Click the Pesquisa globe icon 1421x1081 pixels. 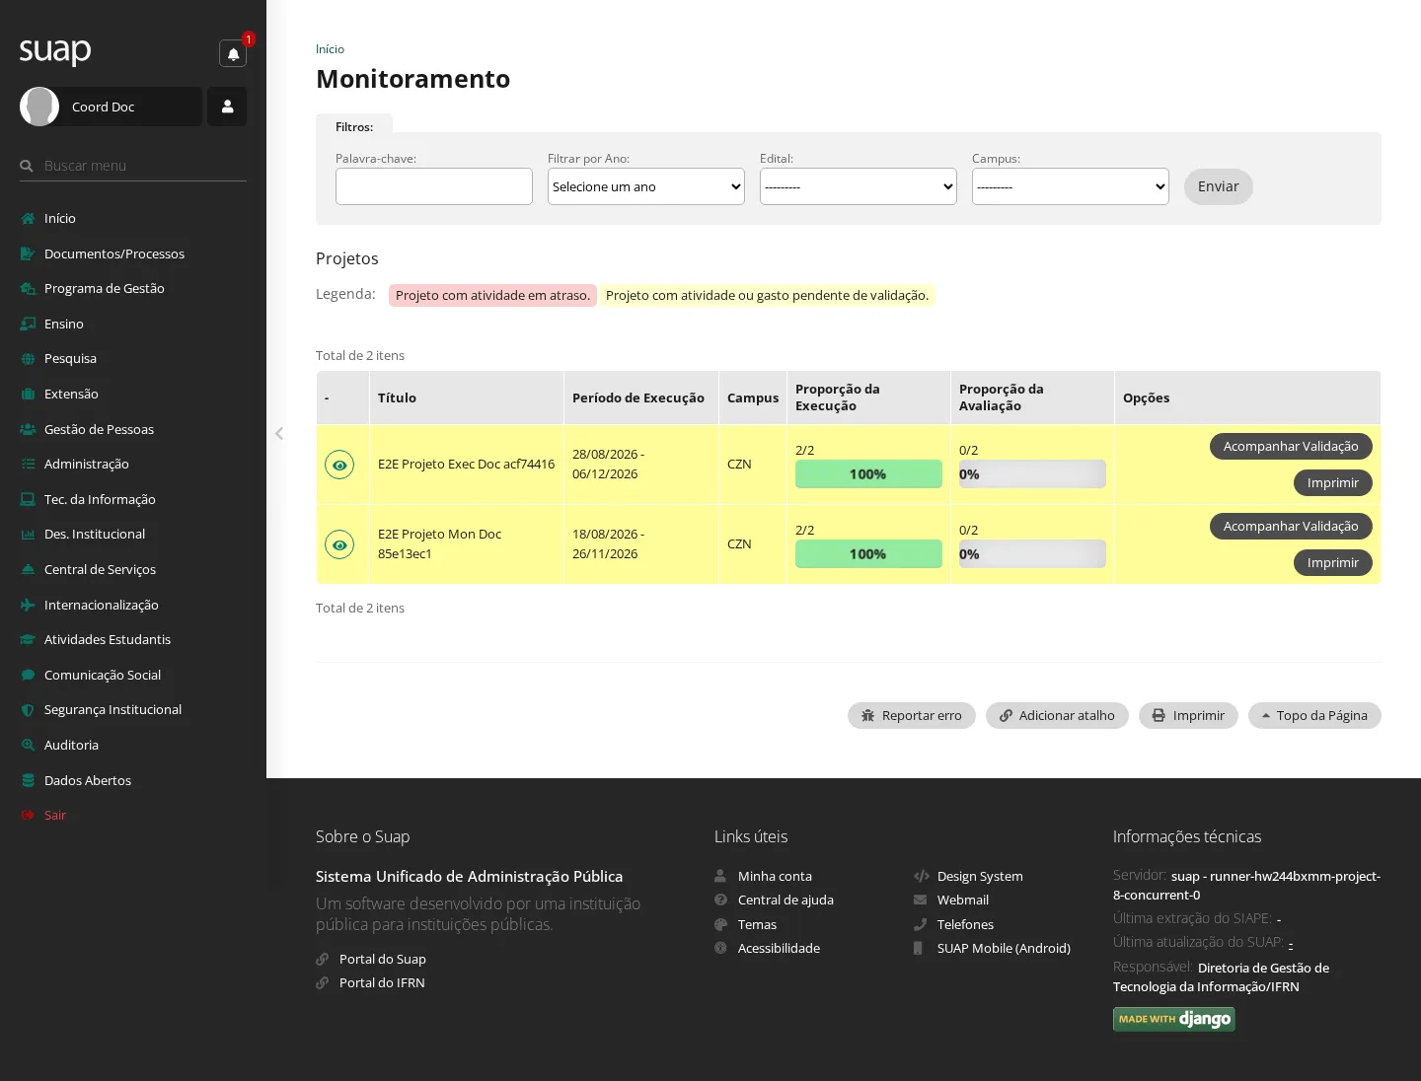[x=28, y=359]
